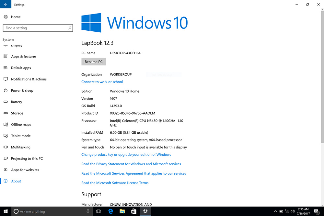This screenshot has width=324, height=216.
Task: Click Change product key or upgrade link
Action: pyautogui.click(x=126, y=154)
